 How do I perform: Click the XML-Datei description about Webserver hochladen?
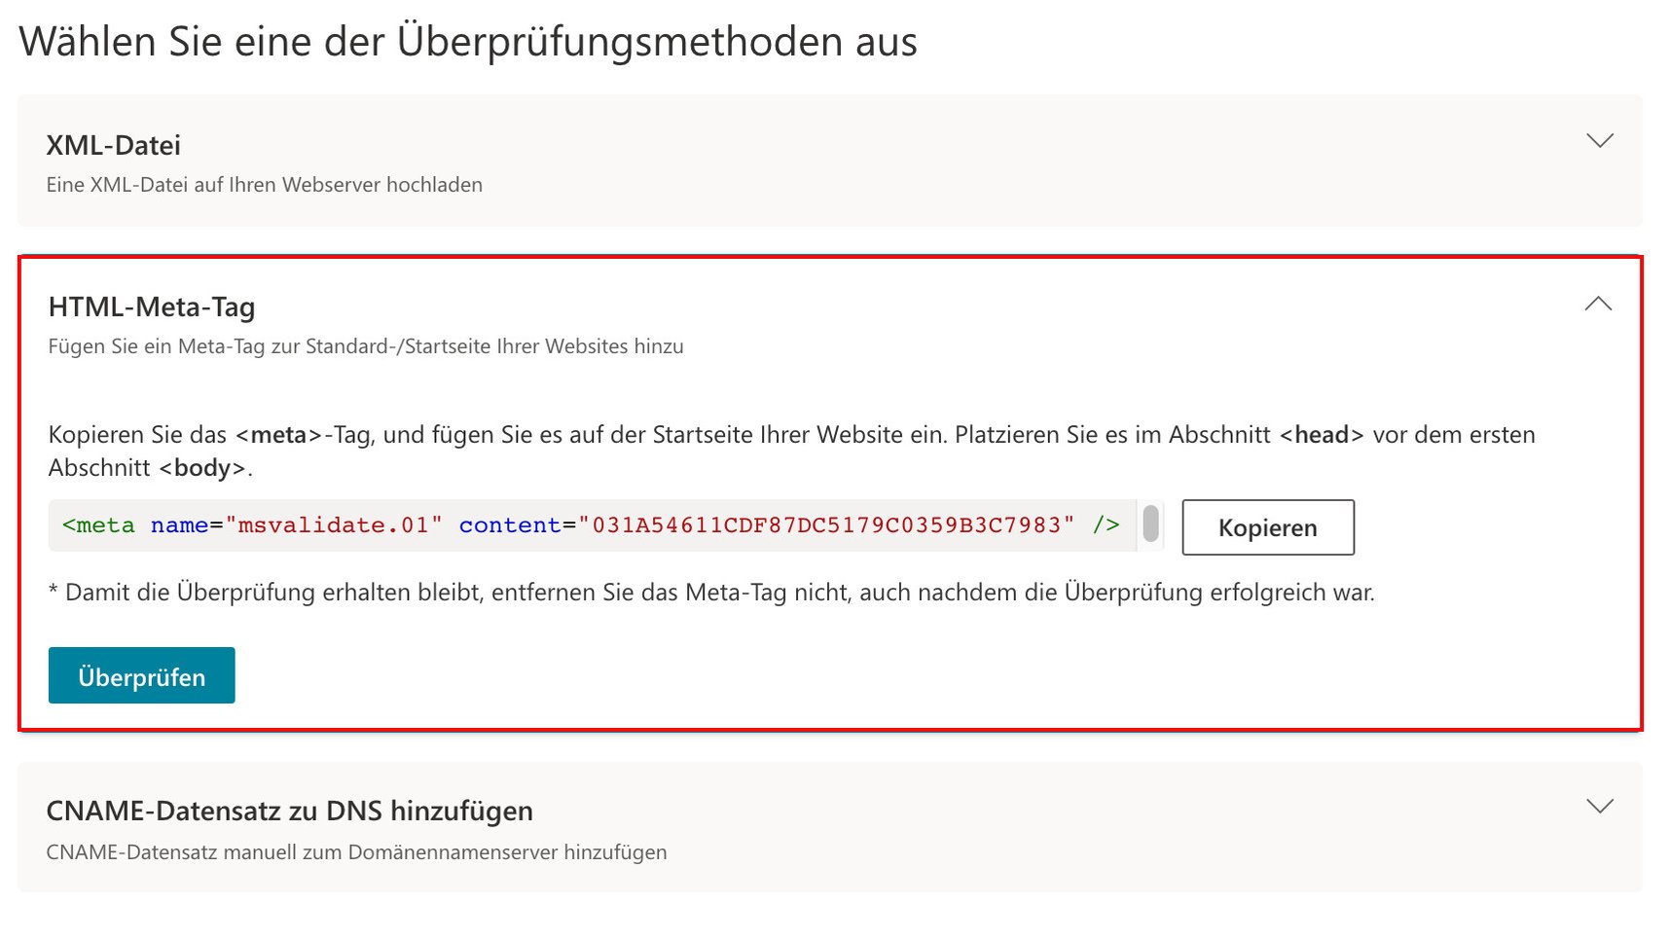264,185
